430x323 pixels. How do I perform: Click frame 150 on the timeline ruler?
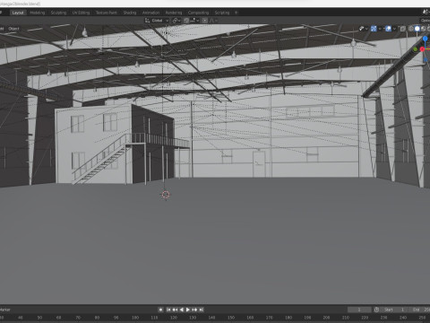pos(231,318)
